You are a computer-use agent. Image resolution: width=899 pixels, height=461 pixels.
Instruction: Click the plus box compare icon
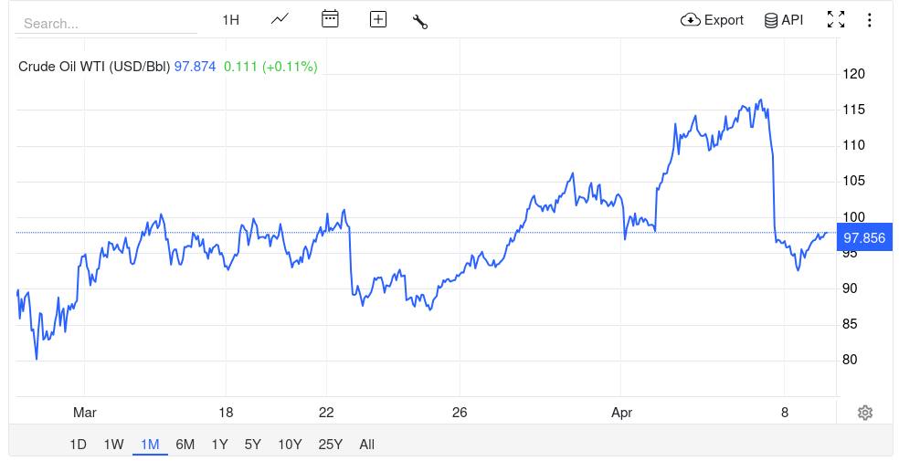[378, 19]
